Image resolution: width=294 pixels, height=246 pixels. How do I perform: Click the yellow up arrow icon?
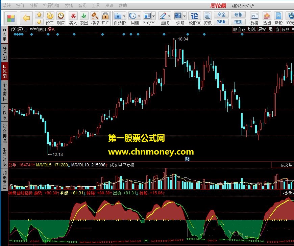(x=39, y=15)
